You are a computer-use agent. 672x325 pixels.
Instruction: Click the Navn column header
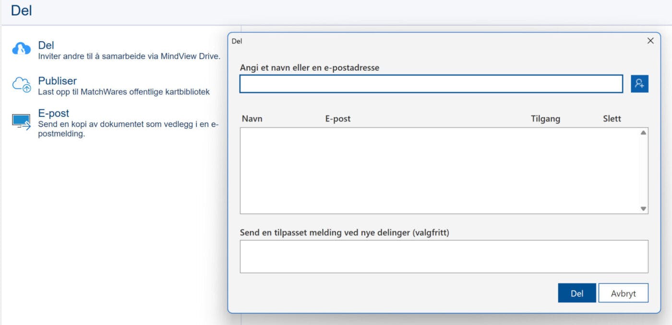pyautogui.click(x=252, y=119)
